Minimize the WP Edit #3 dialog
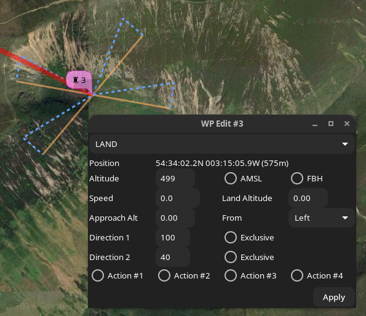The width and height of the screenshot is (366, 316). coord(315,124)
